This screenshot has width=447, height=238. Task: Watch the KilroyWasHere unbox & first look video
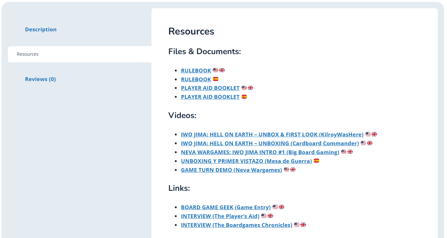(x=272, y=135)
